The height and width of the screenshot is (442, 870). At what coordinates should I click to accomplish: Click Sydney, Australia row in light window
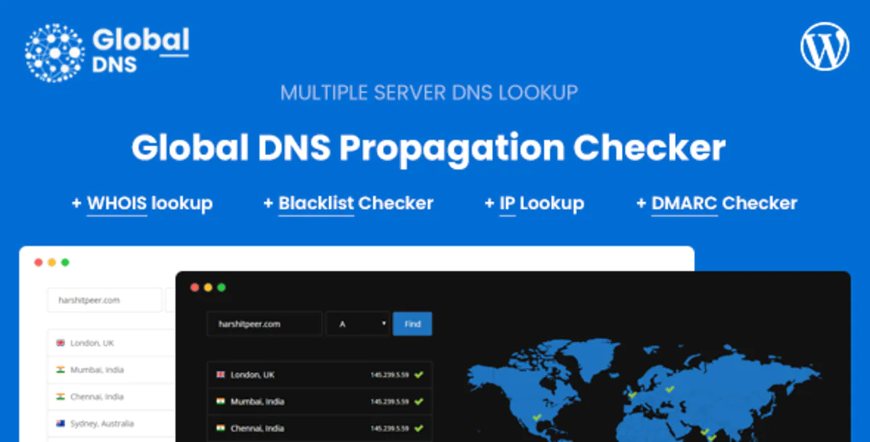click(x=112, y=423)
